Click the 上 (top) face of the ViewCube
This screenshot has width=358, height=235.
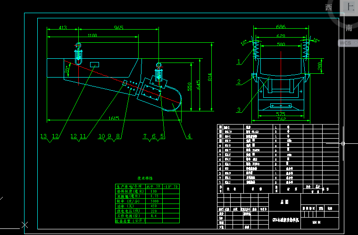point(350,7)
